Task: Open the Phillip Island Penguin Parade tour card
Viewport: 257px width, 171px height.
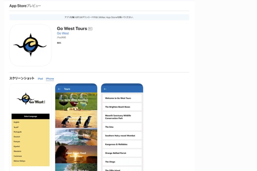Action: [x=76, y=119]
